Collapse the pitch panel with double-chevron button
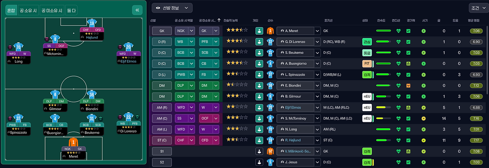This screenshot has width=489, height=168. click(x=137, y=10)
